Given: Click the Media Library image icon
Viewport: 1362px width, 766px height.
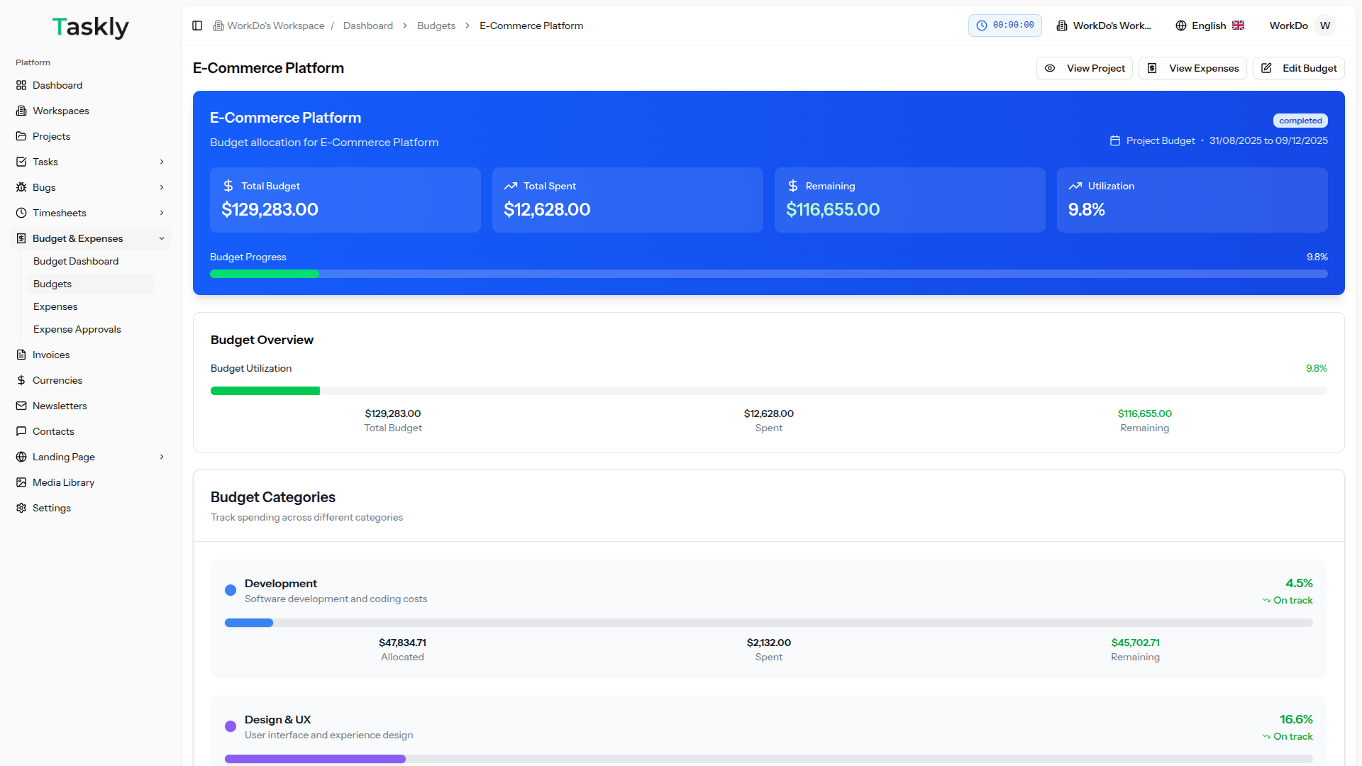Looking at the screenshot, I should coord(21,482).
